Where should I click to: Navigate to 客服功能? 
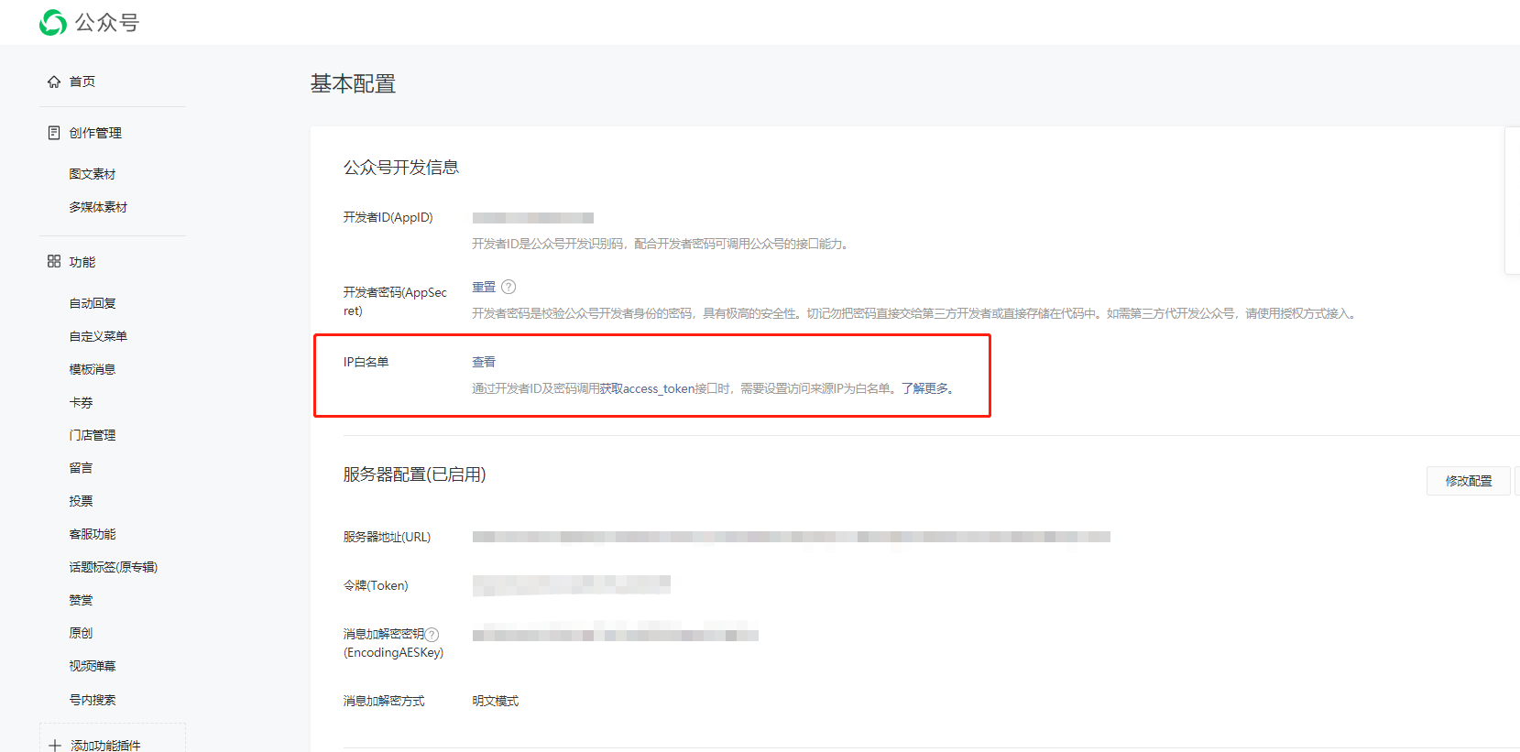tap(93, 534)
